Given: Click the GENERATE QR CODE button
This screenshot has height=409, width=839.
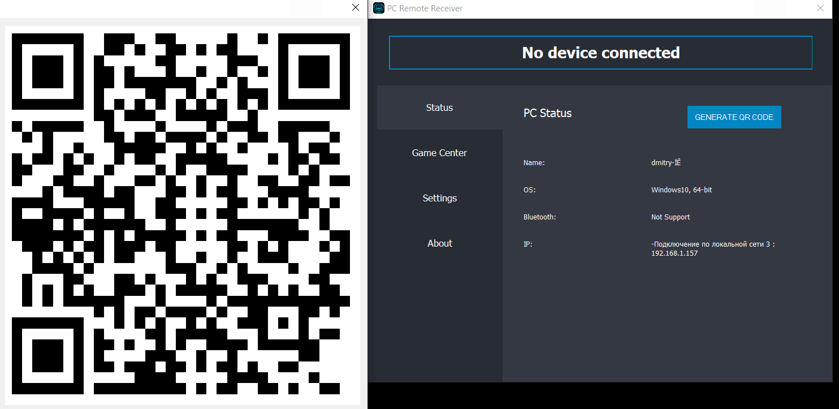Looking at the screenshot, I should 734,117.
